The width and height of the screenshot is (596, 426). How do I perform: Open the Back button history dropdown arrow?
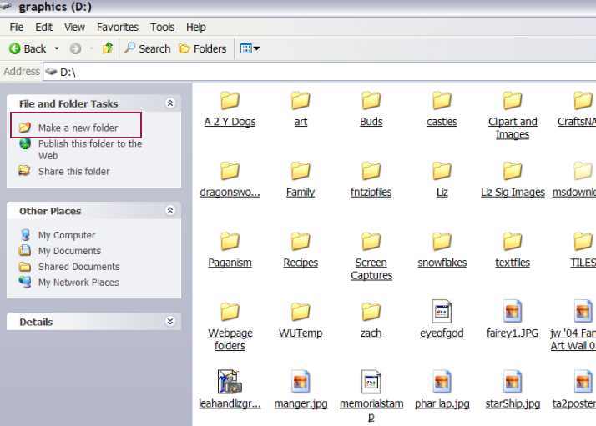[57, 49]
